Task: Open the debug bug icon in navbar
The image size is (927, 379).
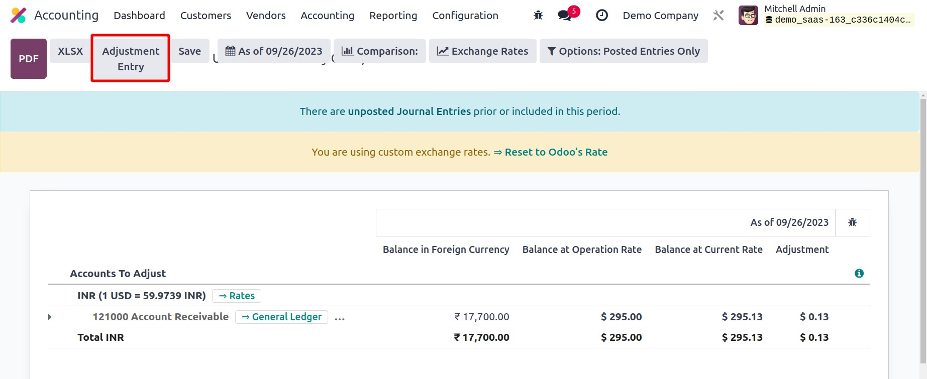Action: click(x=538, y=16)
